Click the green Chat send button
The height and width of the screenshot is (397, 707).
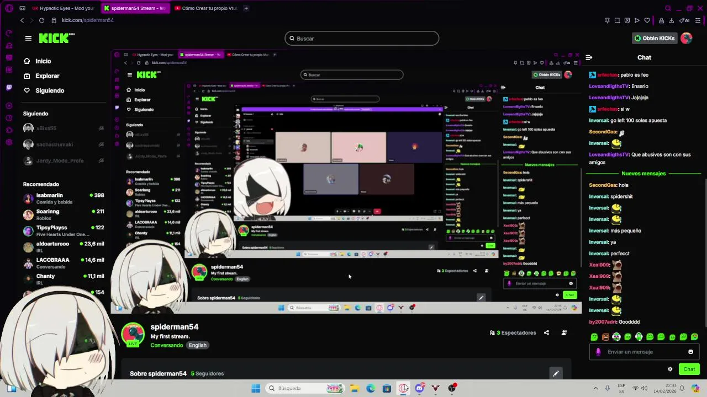point(689,369)
